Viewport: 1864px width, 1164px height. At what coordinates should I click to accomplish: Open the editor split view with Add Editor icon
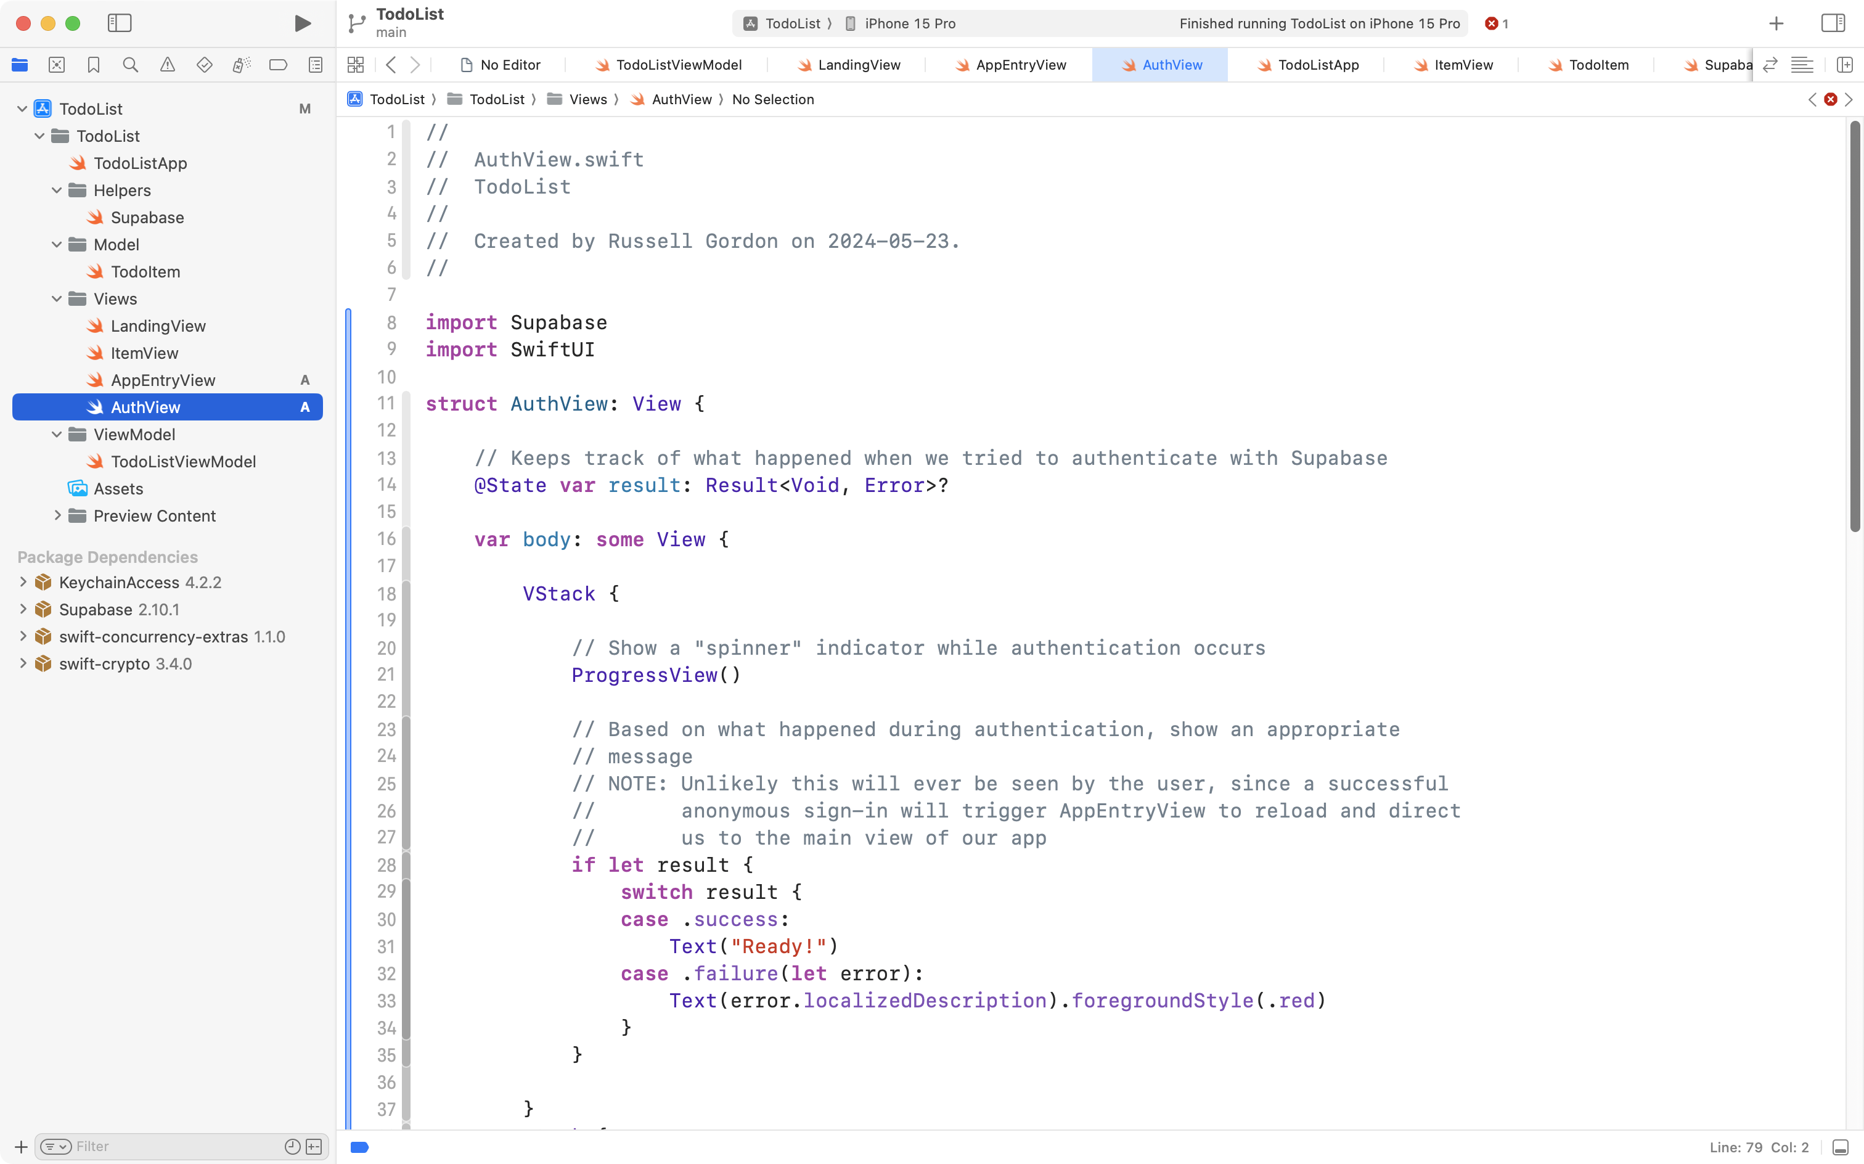click(1846, 65)
